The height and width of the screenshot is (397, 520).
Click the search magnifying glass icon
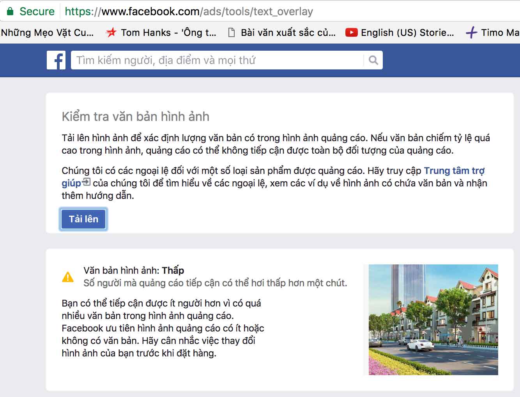coord(373,60)
